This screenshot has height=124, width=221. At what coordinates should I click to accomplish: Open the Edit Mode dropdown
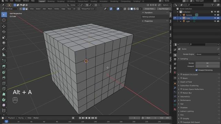10,9
